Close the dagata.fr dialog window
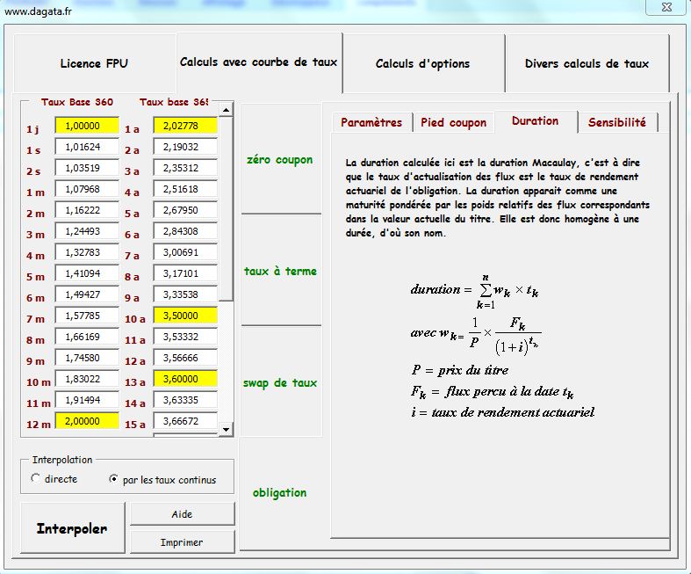Image resolution: width=691 pixels, height=574 pixels. (x=666, y=7)
